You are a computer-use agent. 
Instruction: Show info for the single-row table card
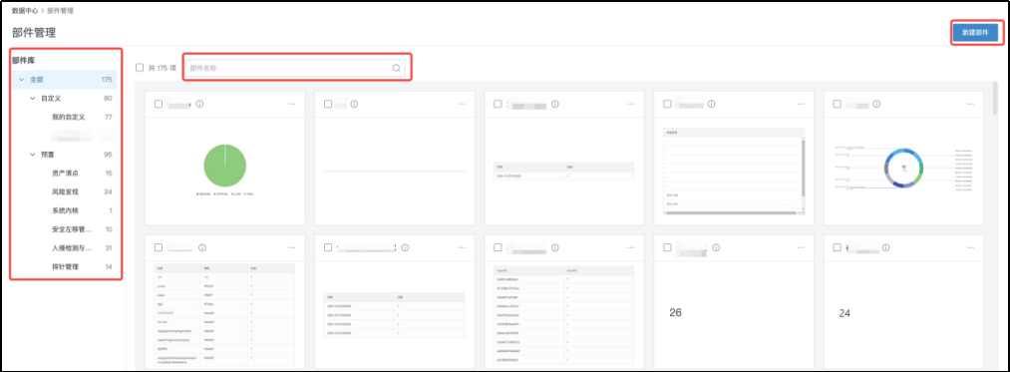tap(555, 104)
